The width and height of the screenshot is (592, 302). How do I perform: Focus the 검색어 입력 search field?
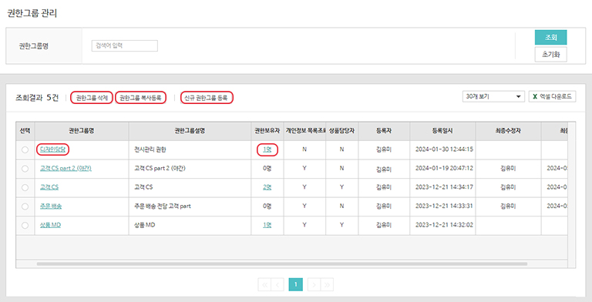(125, 45)
